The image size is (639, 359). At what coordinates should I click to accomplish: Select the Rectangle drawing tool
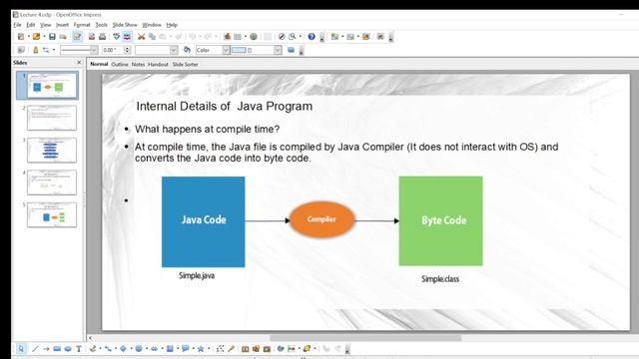click(x=57, y=349)
